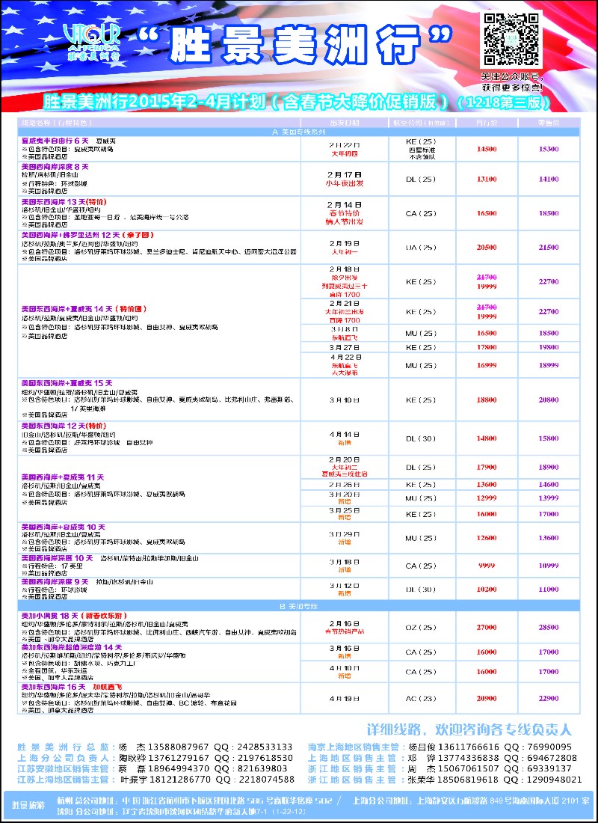Click the price "20500"
Screen dimensions: 598x823
pyautogui.click(x=487, y=247)
